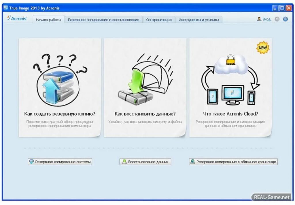The height and width of the screenshot is (205, 295).
Task: Click the Acronis logo
Action: click(x=17, y=18)
